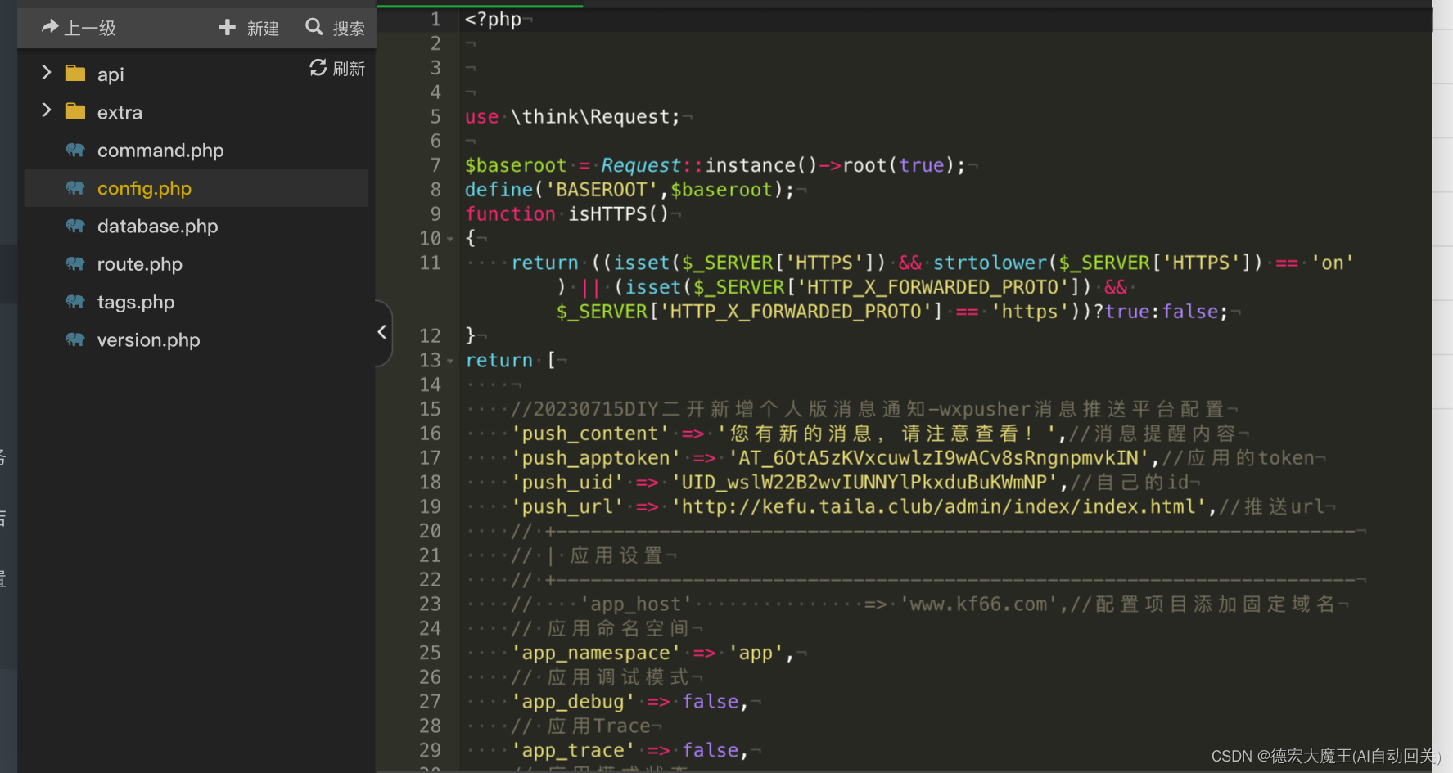Click line number 1 in gutter

[x=435, y=19]
